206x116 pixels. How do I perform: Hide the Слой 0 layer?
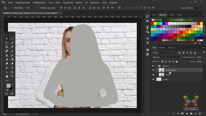153,80
